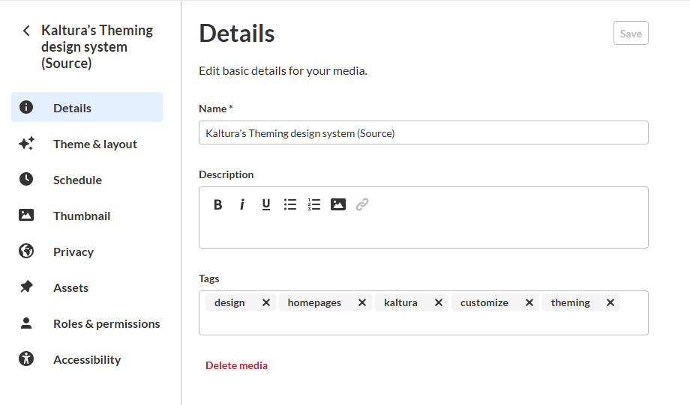The width and height of the screenshot is (690, 405).
Task: Click the Theme & layout sparkle icon
Action: pos(26,143)
